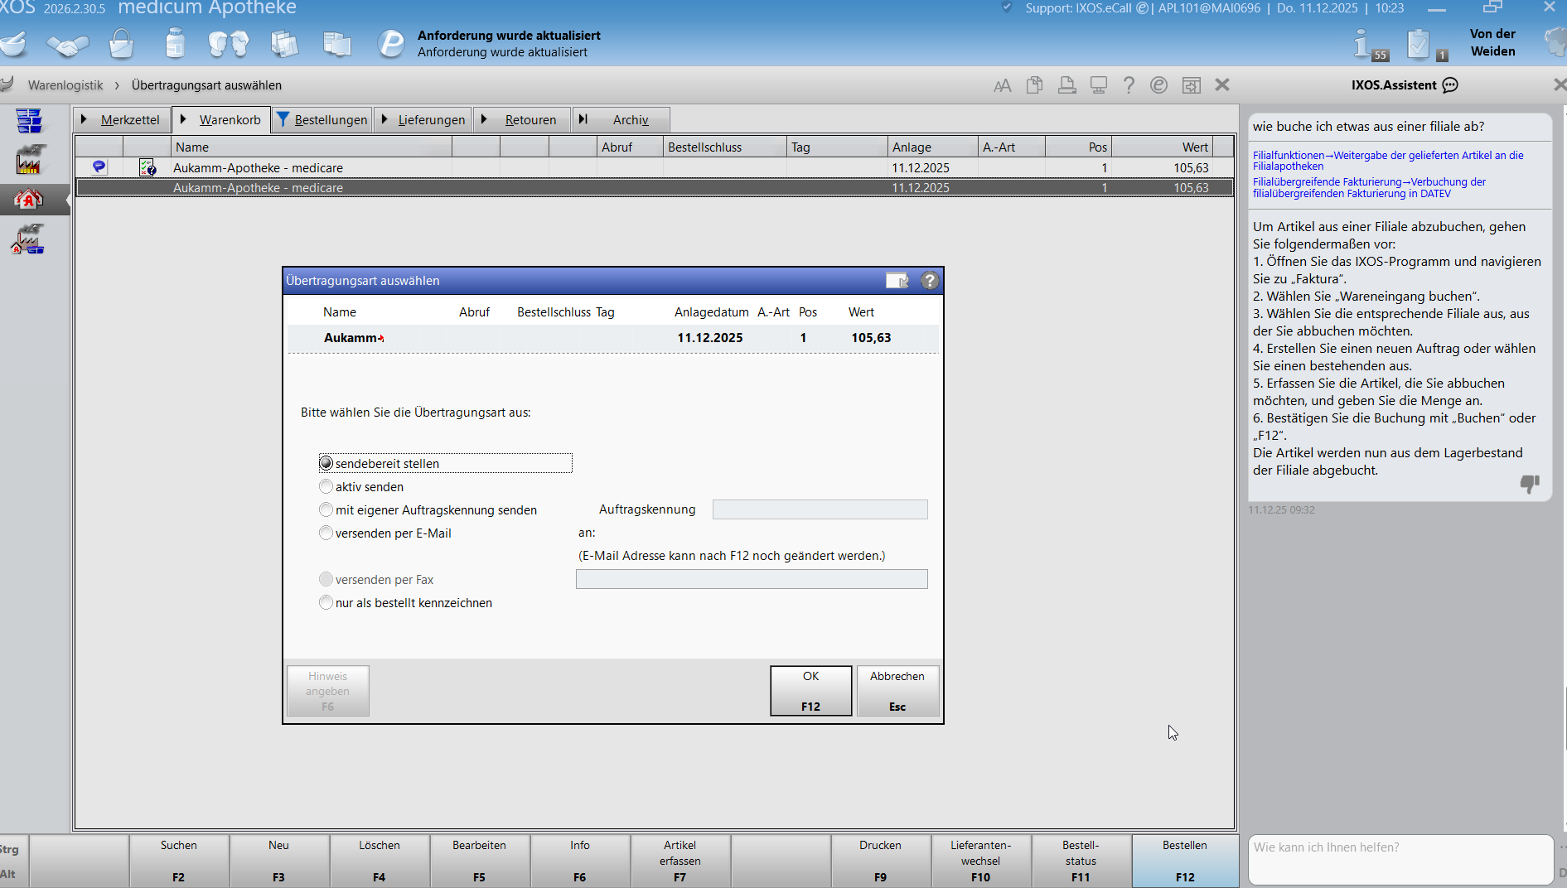Click the question mark help icon in the toolbar
This screenshot has height=888, width=1567.
coord(1129,85)
